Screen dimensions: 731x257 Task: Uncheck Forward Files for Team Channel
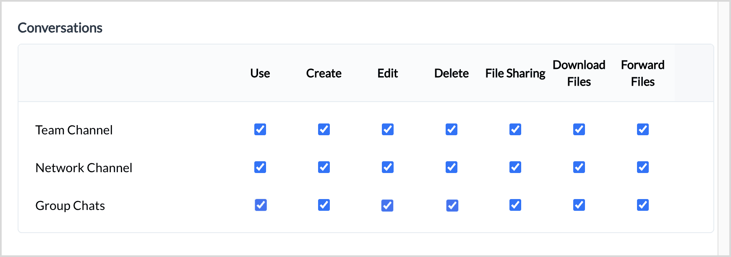point(643,129)
